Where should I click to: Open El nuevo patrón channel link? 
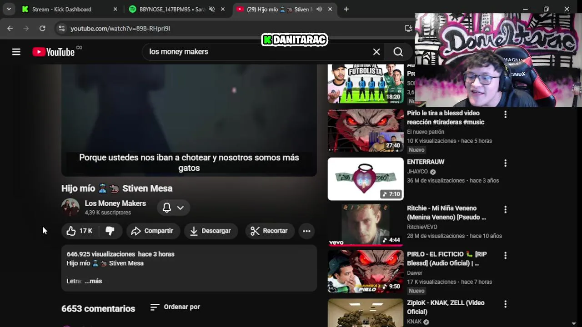tap(426, 132)
